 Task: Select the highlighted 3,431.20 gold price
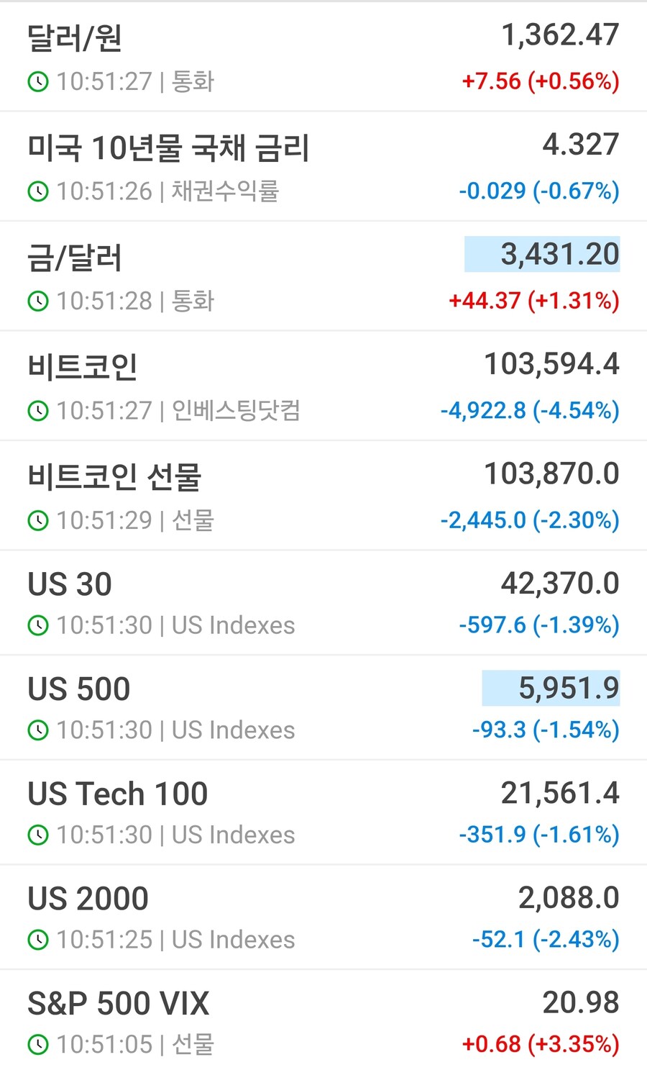pos(542,254)
